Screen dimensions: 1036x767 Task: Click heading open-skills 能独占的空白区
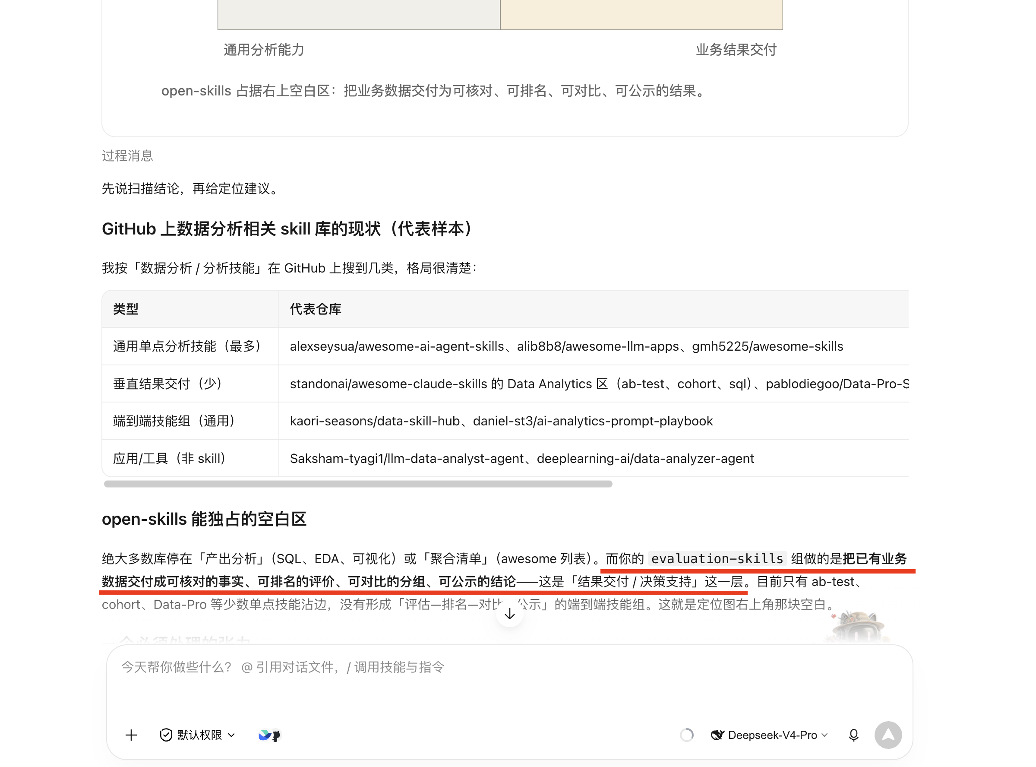tap(204, 519)
